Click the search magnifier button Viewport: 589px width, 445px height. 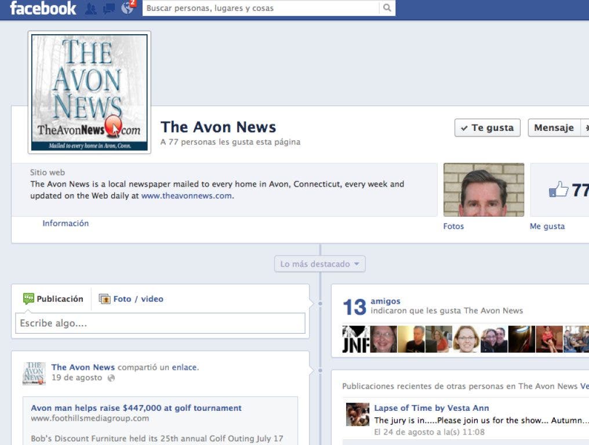tap(387, 8)
